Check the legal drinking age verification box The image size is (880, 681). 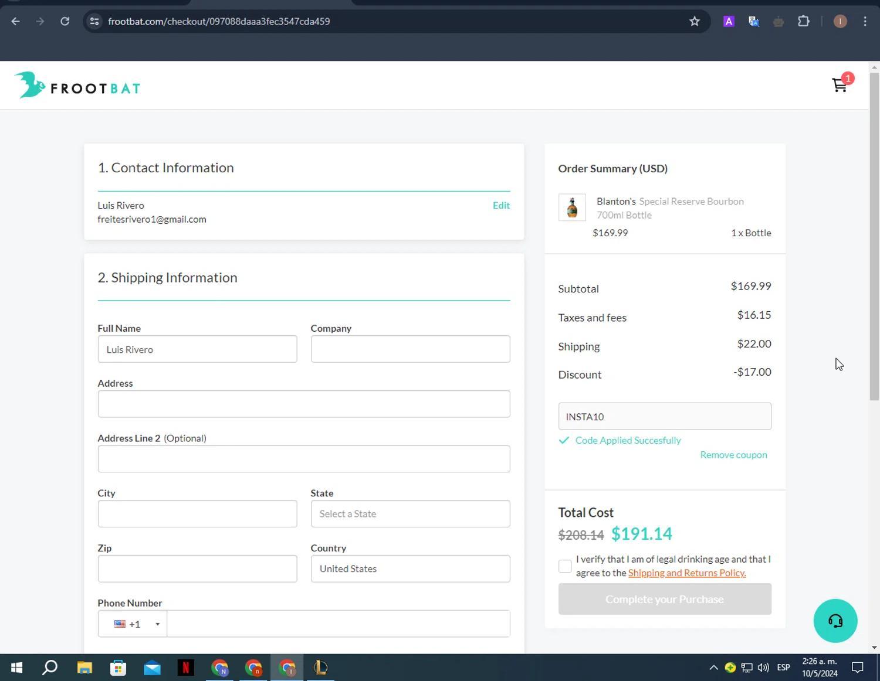click(x=565, y=566)
